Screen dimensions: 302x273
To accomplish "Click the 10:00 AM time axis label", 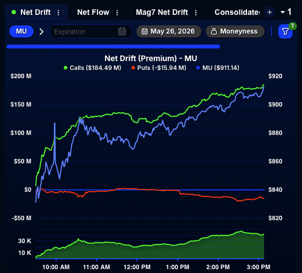I will click(56, 267).
